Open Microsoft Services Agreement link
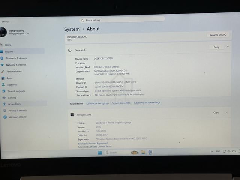 [93, 143]
